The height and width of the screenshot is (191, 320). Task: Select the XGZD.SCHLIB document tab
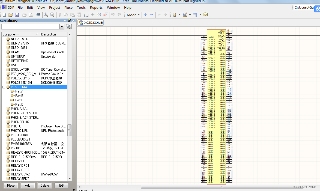coord(90,23)
